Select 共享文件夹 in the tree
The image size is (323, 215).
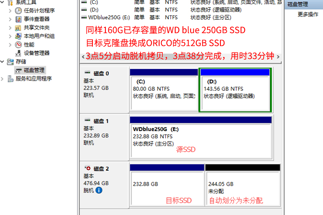pos(37,27)
